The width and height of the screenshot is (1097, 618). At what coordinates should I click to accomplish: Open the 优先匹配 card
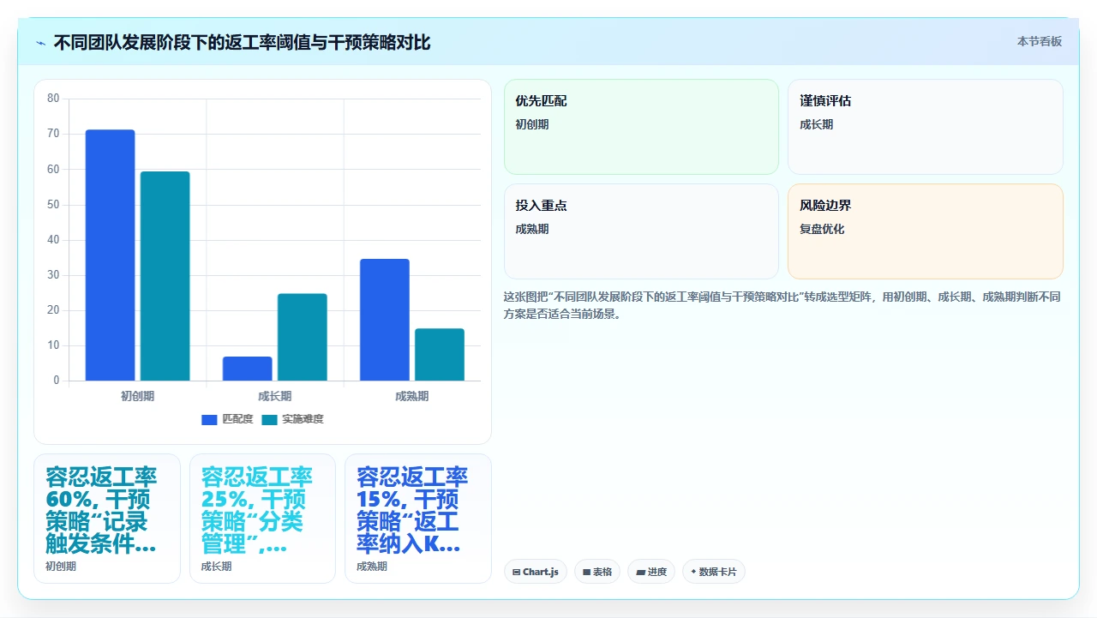(x=641, y=127)
